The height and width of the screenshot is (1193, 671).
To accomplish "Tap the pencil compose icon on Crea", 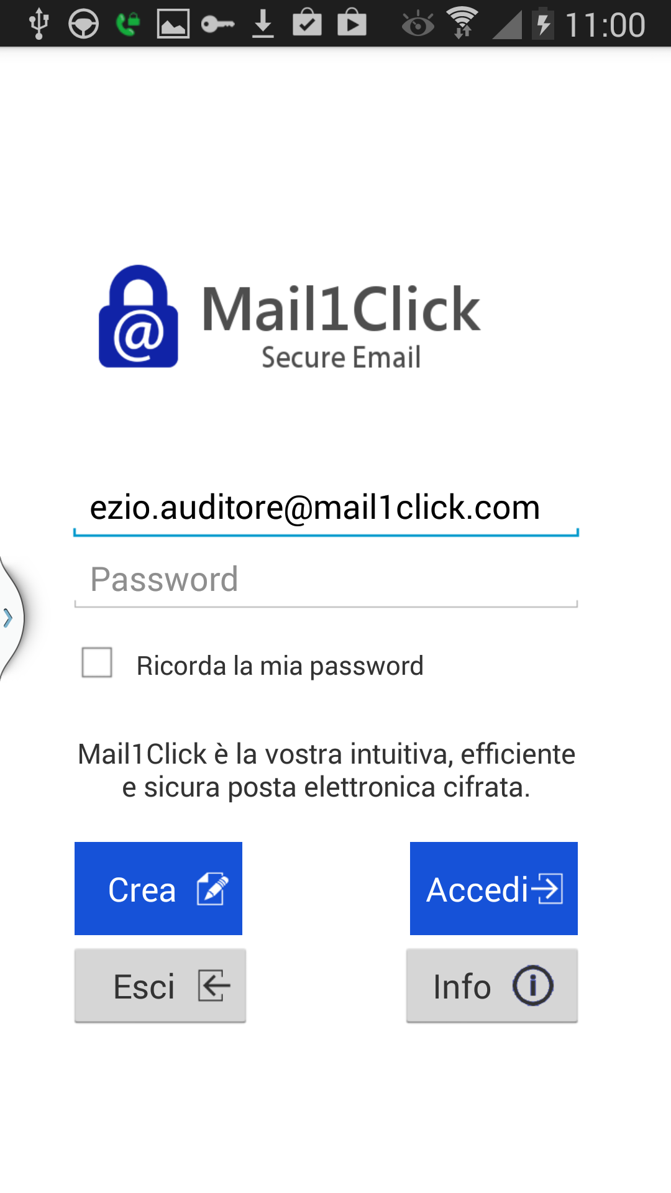I will coord(212,889).
